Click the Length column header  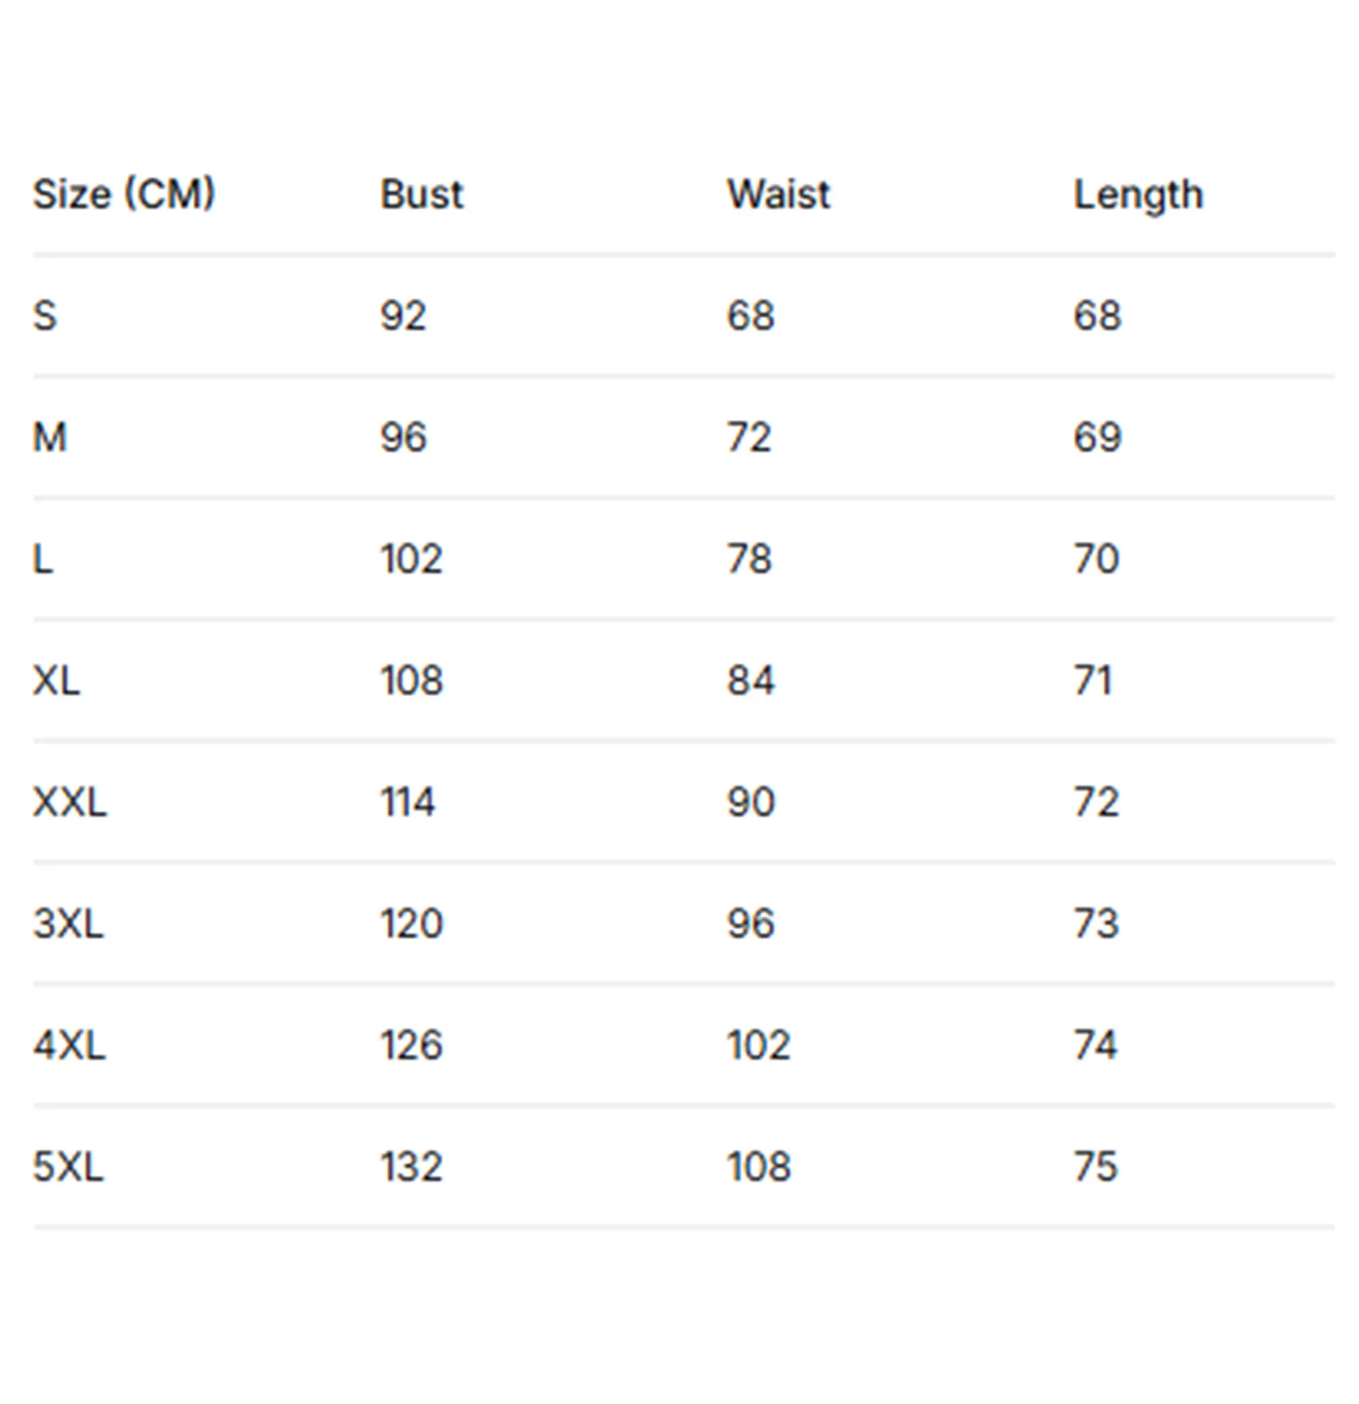pos(1138,195)
